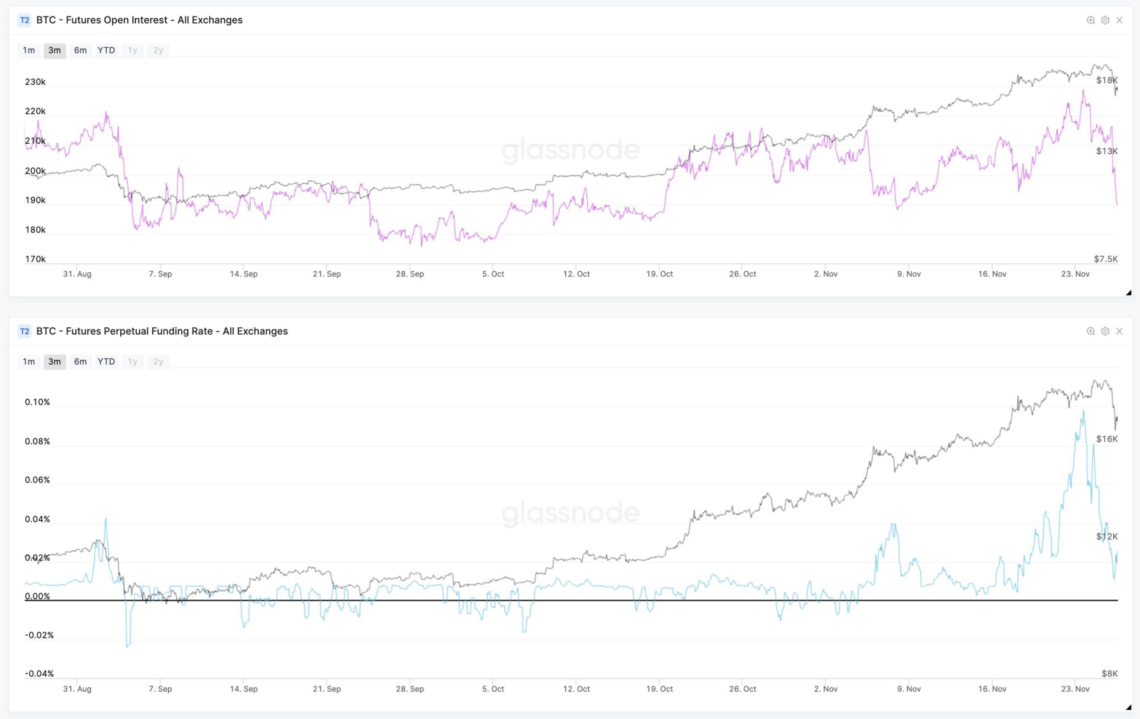The width and height of the screenshot is (1140, 719).
Task: Set Funding Rate chart to 6m
Action: tap(80, 362)
